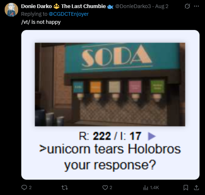Screen dimensions: 205x195
Task: Like the tweet with the heart icon
Action: tap(105, 188)
